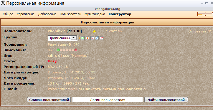The width and height of the screenshot is (213, 110).
Task: Click the document with red minus icon
Action: pos(92,38)
